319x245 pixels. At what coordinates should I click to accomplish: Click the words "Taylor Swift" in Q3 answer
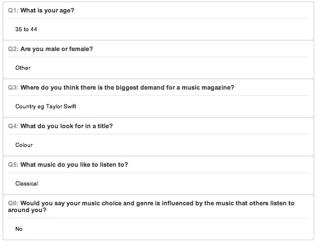(61, 106)
